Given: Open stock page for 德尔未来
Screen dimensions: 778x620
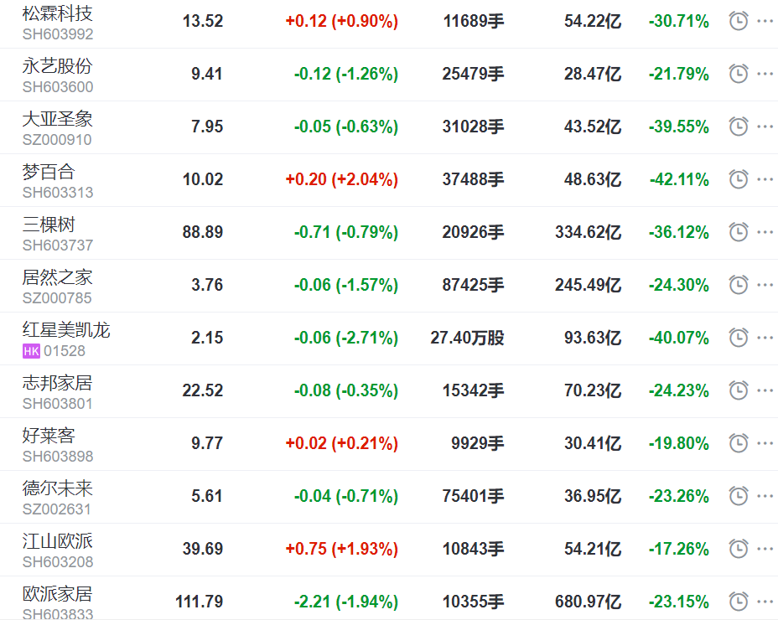Looking at the screenshot, I should [x=58, y=488].
